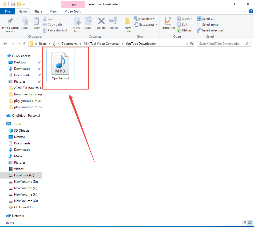Open the Easy access dropdown
254x227 pixels.
pyautogui.click(x=145, y=25)
